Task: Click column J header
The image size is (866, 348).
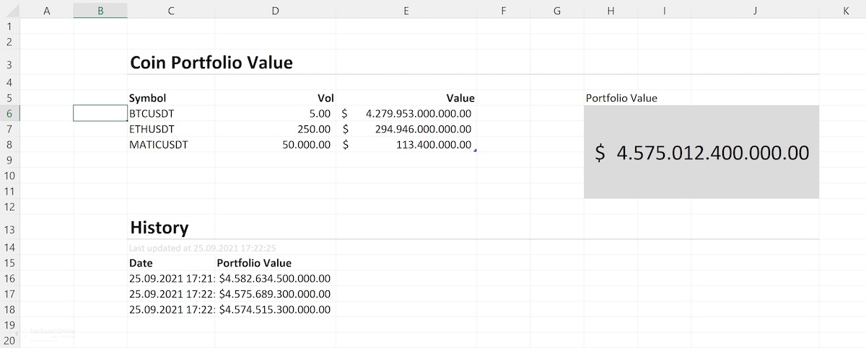Action: coord(754,10)
